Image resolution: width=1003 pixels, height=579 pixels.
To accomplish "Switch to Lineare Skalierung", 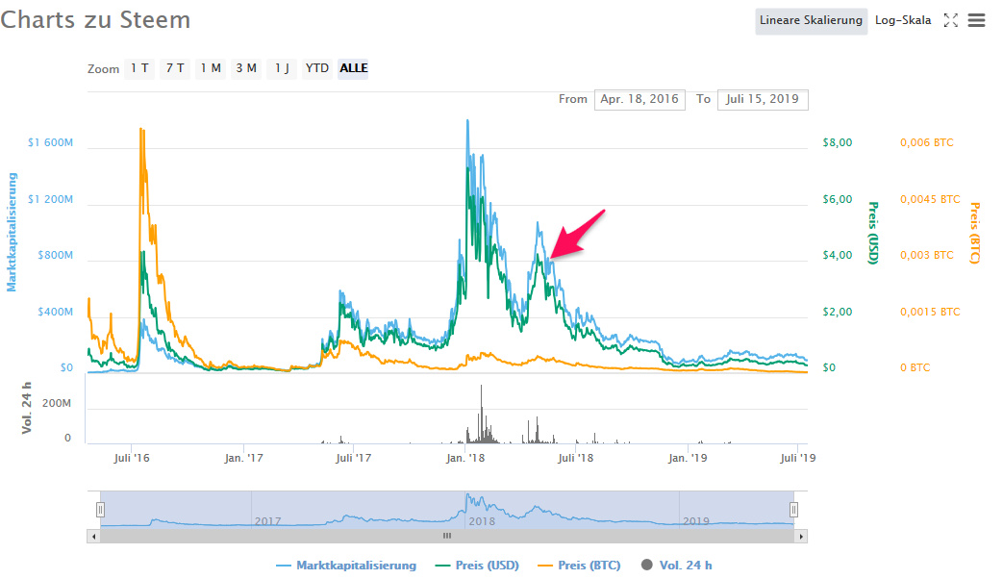I will [x=811, y=20].
